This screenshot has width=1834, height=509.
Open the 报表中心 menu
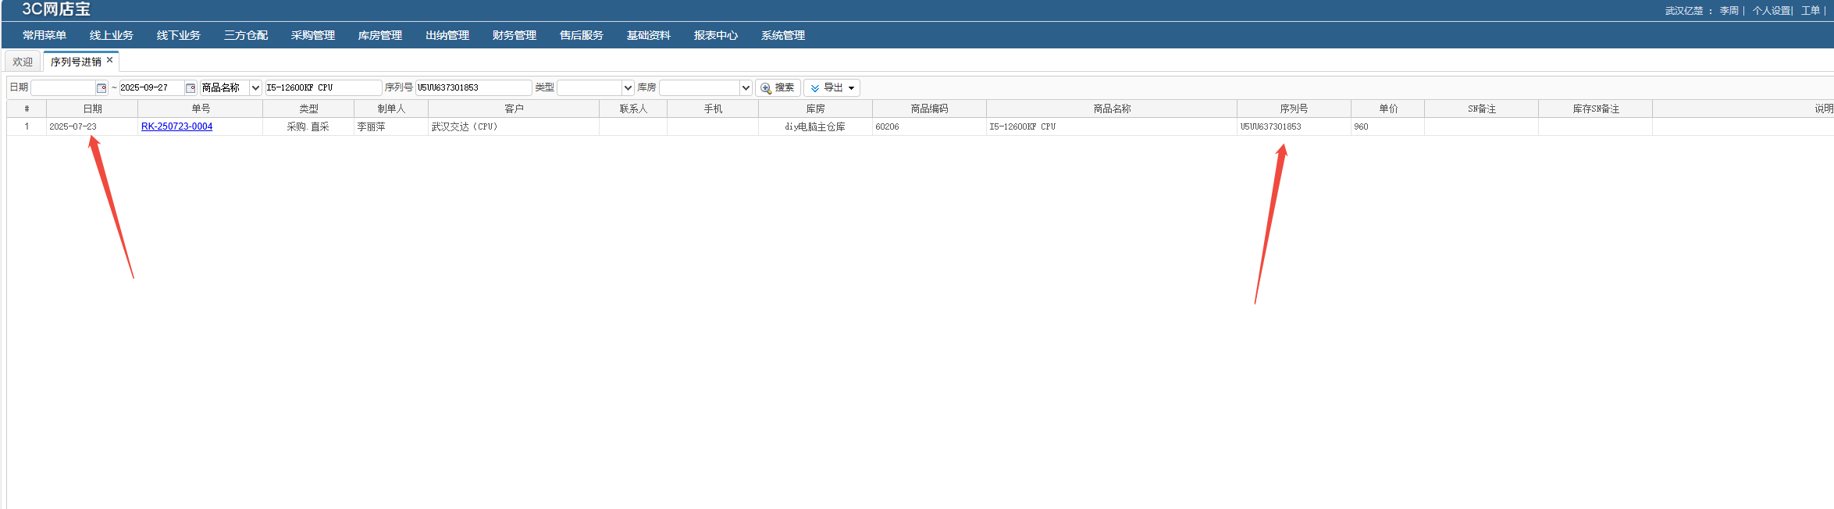[715, 35]
